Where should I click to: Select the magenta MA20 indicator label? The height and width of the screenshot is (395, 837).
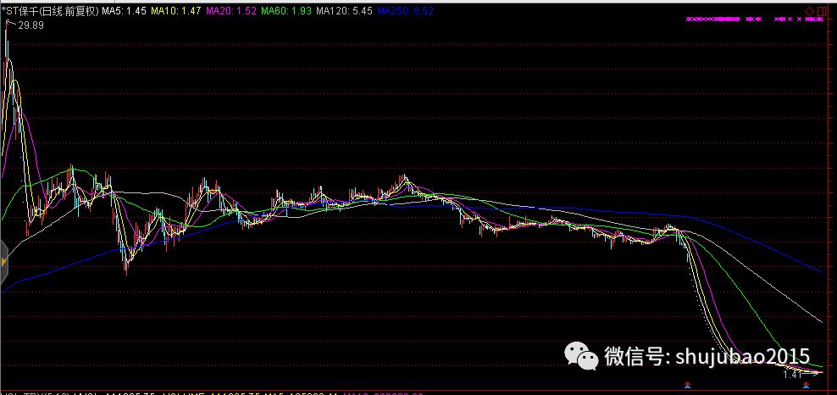pos(230,11)
